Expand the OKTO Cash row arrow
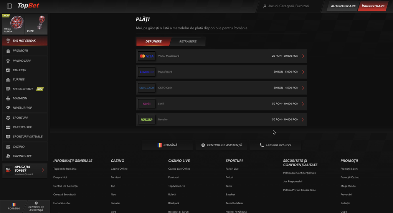393x213 pixels. tap(303, 88)
